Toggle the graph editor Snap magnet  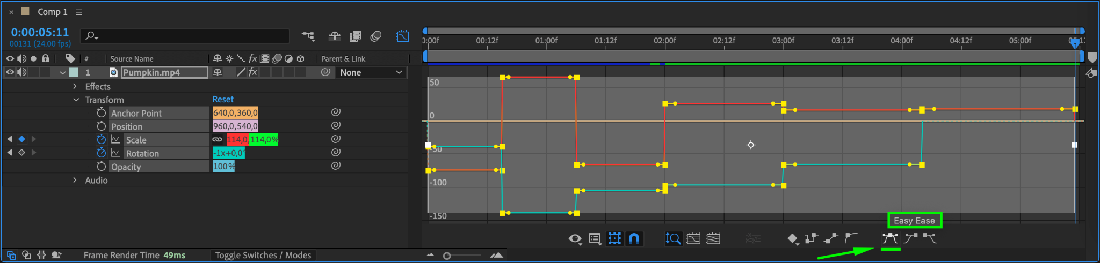634,239
